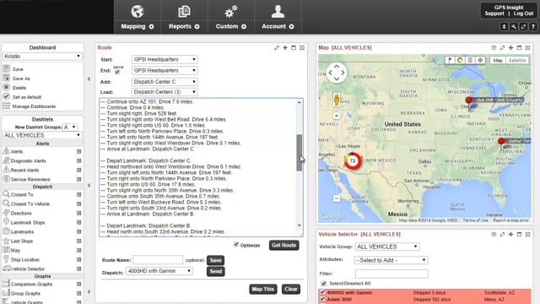Open Manage Dashboards

click(34, 106)
